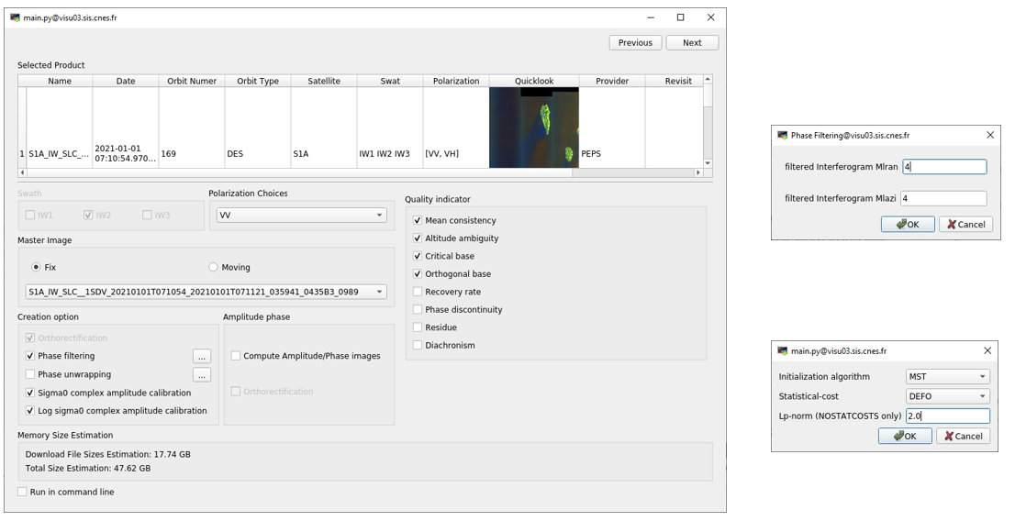The image size is (1015, 521).
Task: Open the Initialization algorithm MST dropdown
Action: point(948,377)
